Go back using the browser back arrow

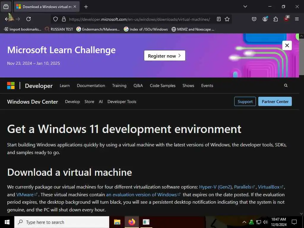pos(7,19)
